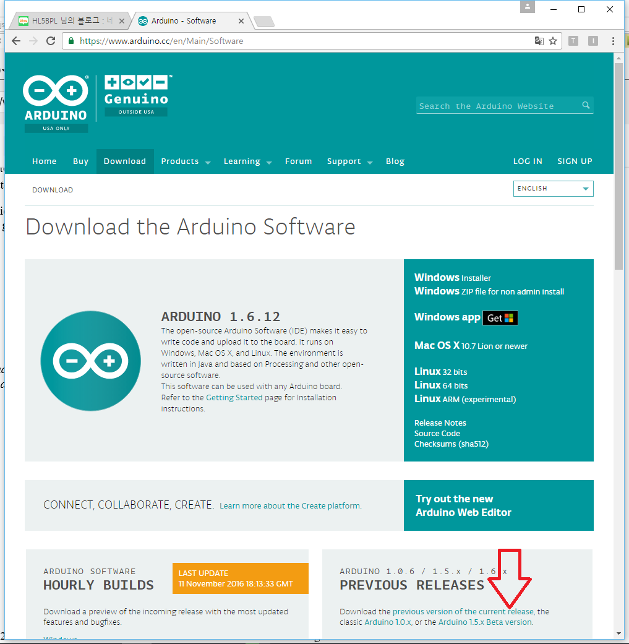This screenshot has width=629, height=644.
Task: Bookmark page with the star icon
Action: [553, 41]
